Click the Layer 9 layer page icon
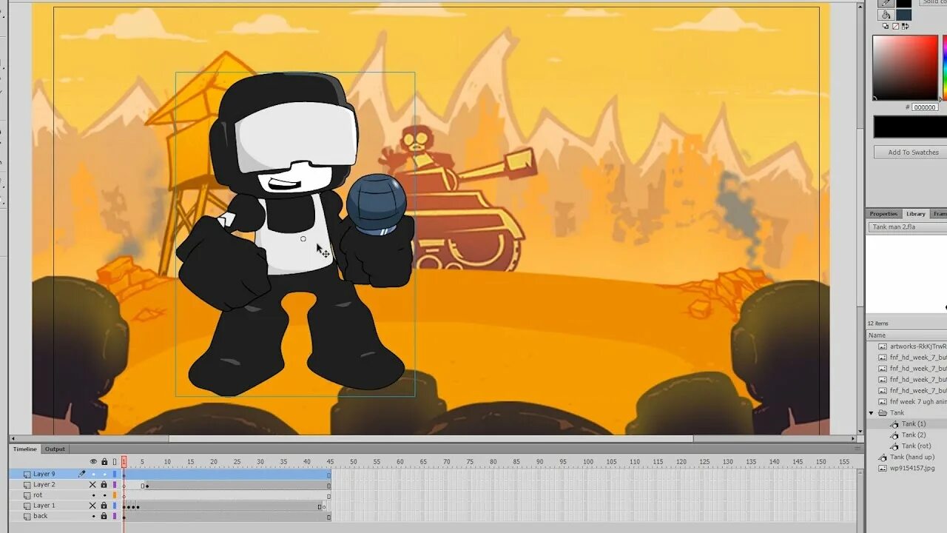Image resolution: width=947 pixels, height=533 pixels. point(27,474)
